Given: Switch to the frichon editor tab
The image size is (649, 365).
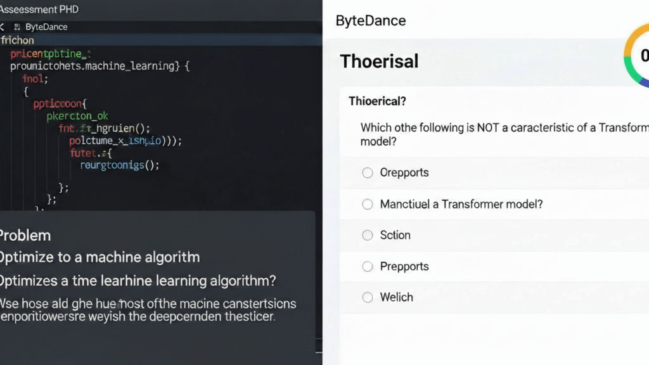Looking at the screenshot, I should click(x=17, y=40).
